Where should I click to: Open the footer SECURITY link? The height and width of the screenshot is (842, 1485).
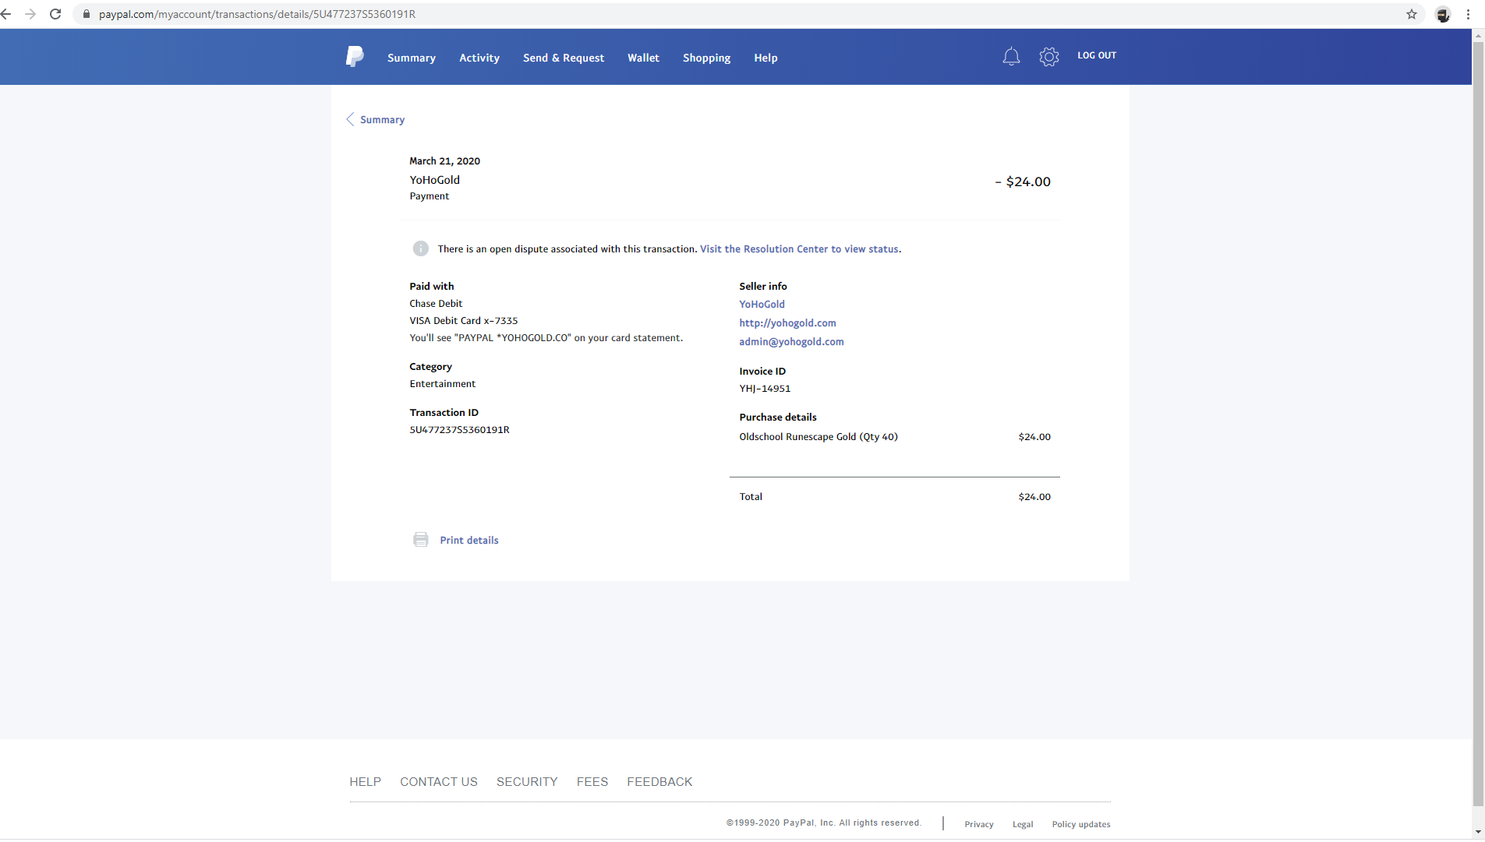[x=527, y=781]
